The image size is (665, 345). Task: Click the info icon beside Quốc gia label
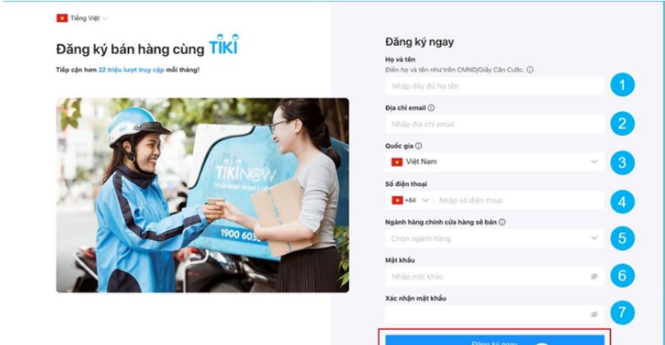pyautogui.click(x=419, y=146)
